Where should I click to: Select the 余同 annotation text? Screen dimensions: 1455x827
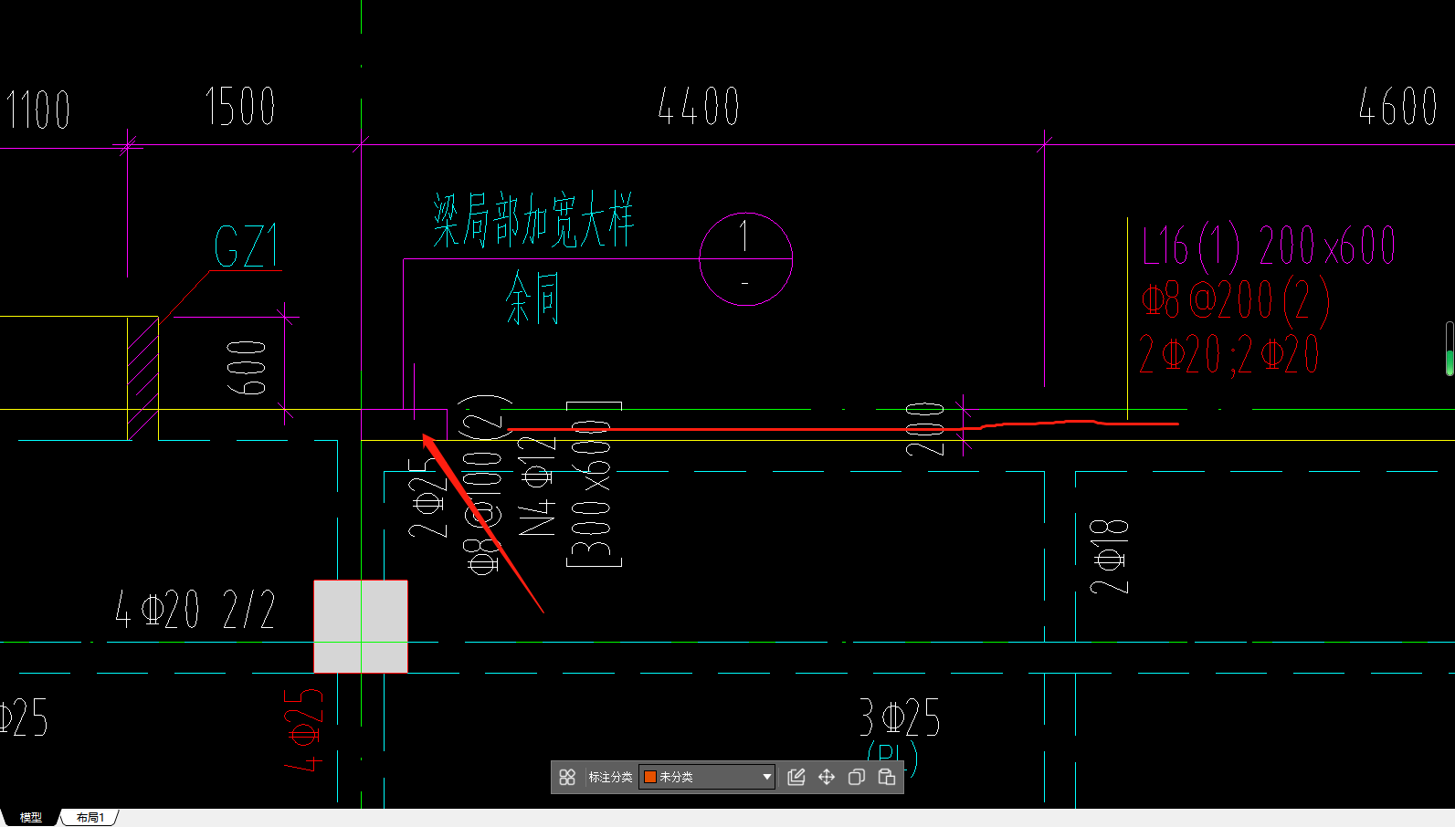[x=532, y=298]
